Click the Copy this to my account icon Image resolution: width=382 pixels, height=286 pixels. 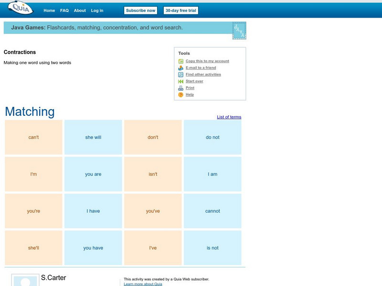(x=180, y=61)
